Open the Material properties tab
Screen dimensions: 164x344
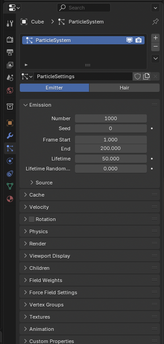click(10, 199)
